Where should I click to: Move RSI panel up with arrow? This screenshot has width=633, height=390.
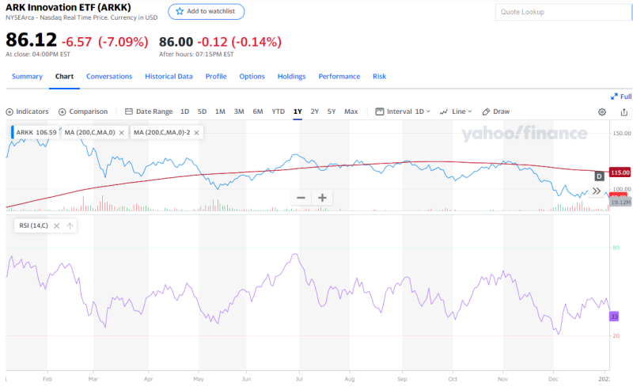[x=70, y=225]
